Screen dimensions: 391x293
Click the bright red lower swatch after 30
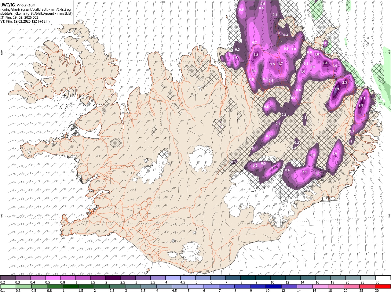pos(382,286)
